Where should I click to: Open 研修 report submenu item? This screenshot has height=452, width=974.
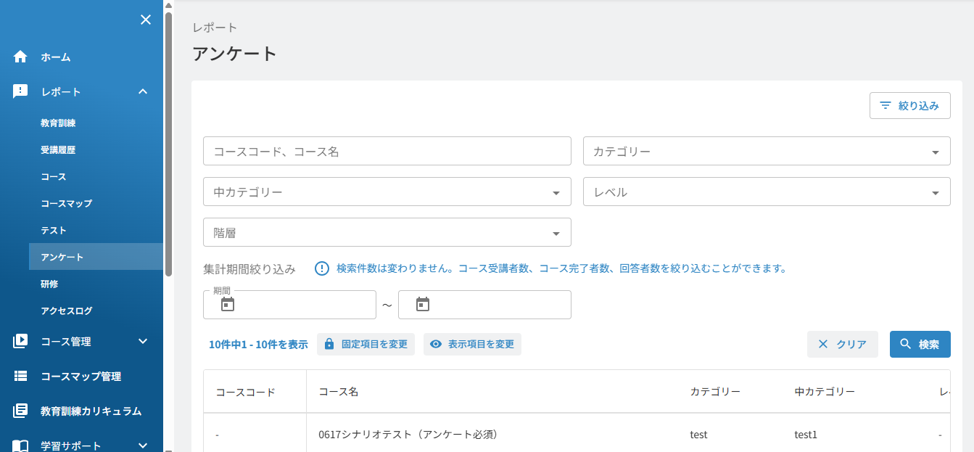click(x=49, y=284)
